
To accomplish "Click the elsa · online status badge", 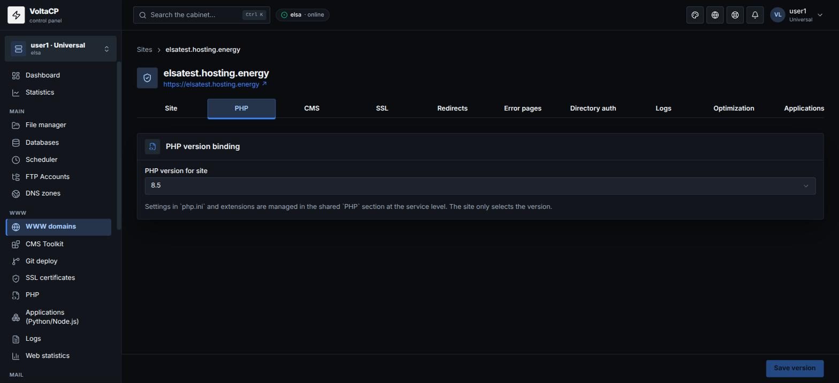I will [302, 15].
